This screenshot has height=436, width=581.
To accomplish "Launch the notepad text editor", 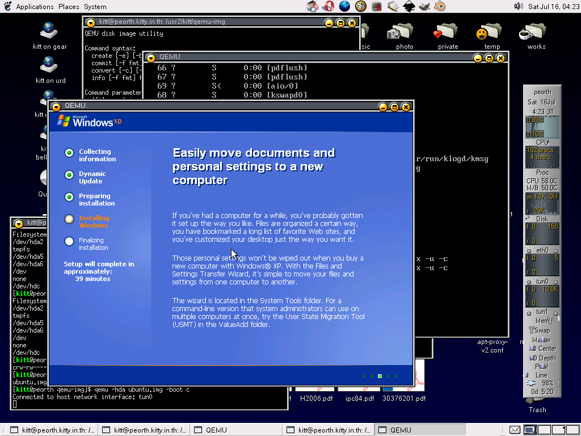I will coord(393,6).
